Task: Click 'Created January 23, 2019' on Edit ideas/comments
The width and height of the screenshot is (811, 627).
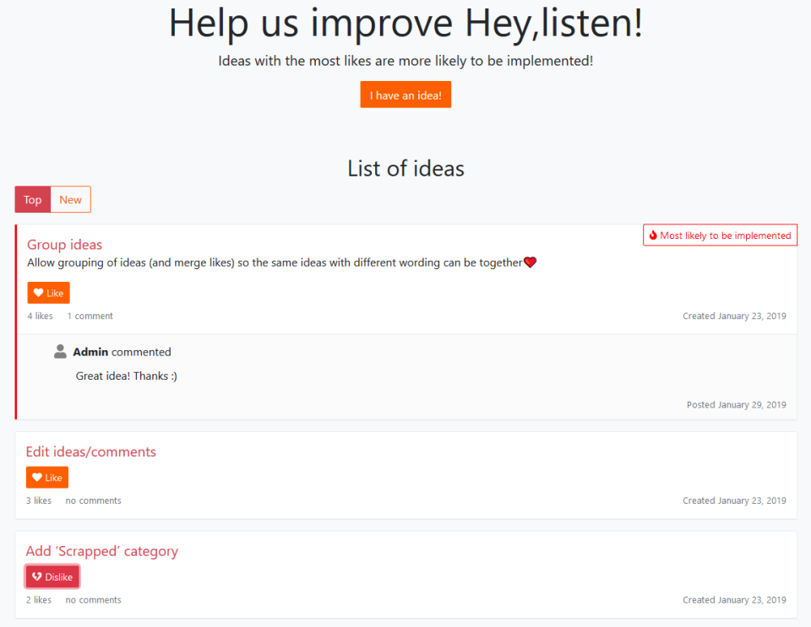Action: coord(734,500)
